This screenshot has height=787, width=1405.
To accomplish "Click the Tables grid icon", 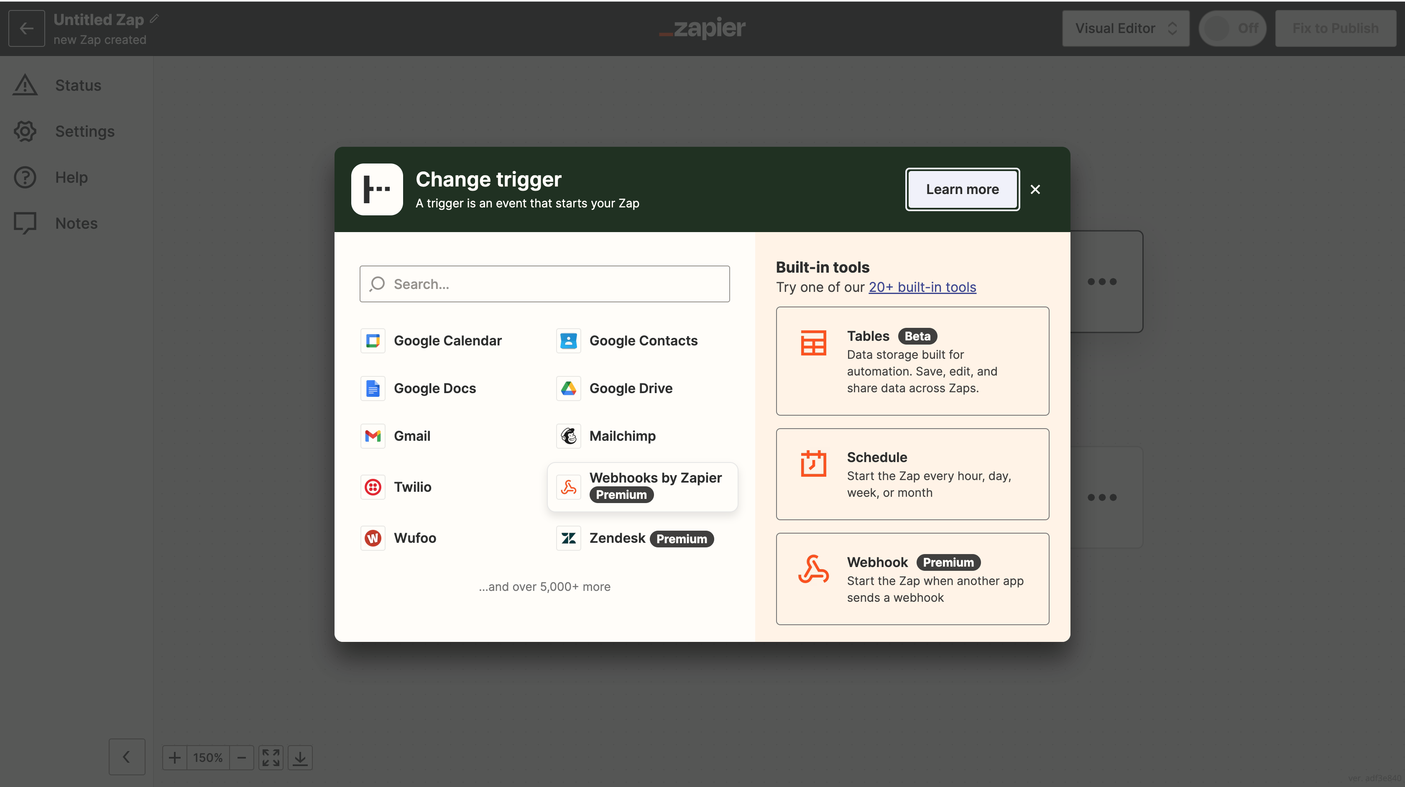I will point(813,343).
